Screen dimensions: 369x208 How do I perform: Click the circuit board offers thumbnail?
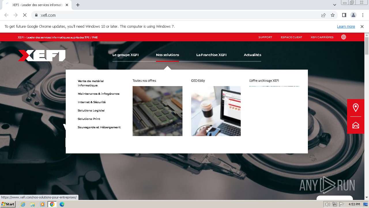click(x=157, y=111)
